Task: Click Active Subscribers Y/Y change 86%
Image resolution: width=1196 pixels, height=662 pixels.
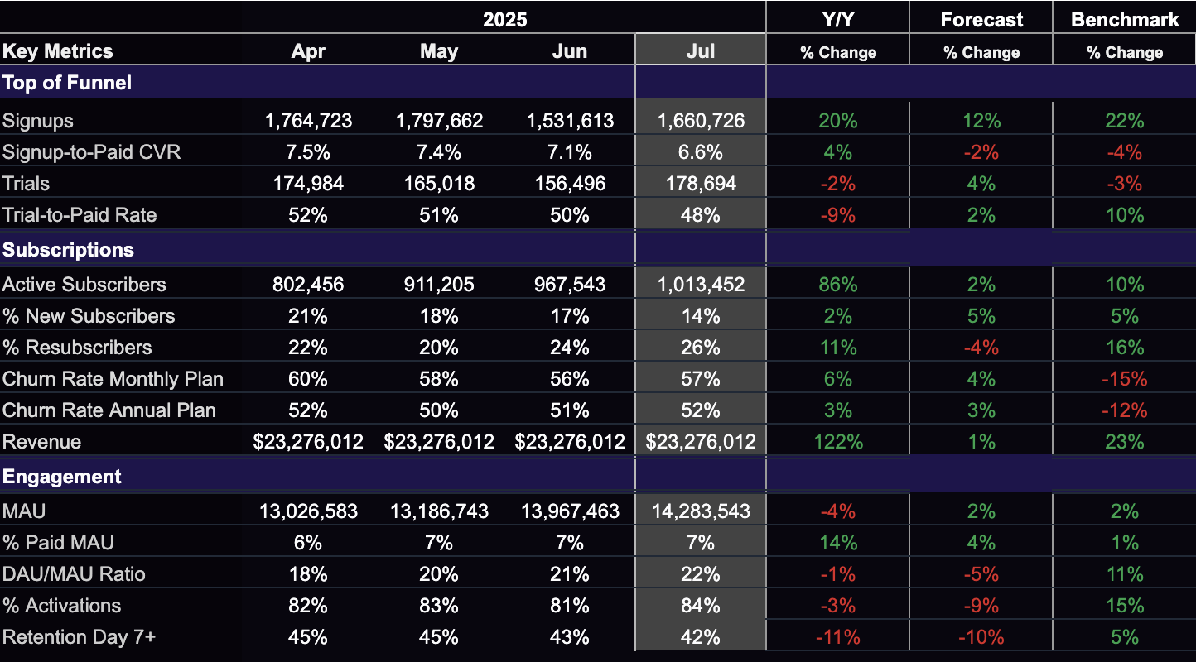Action: (x=837, y=285)
